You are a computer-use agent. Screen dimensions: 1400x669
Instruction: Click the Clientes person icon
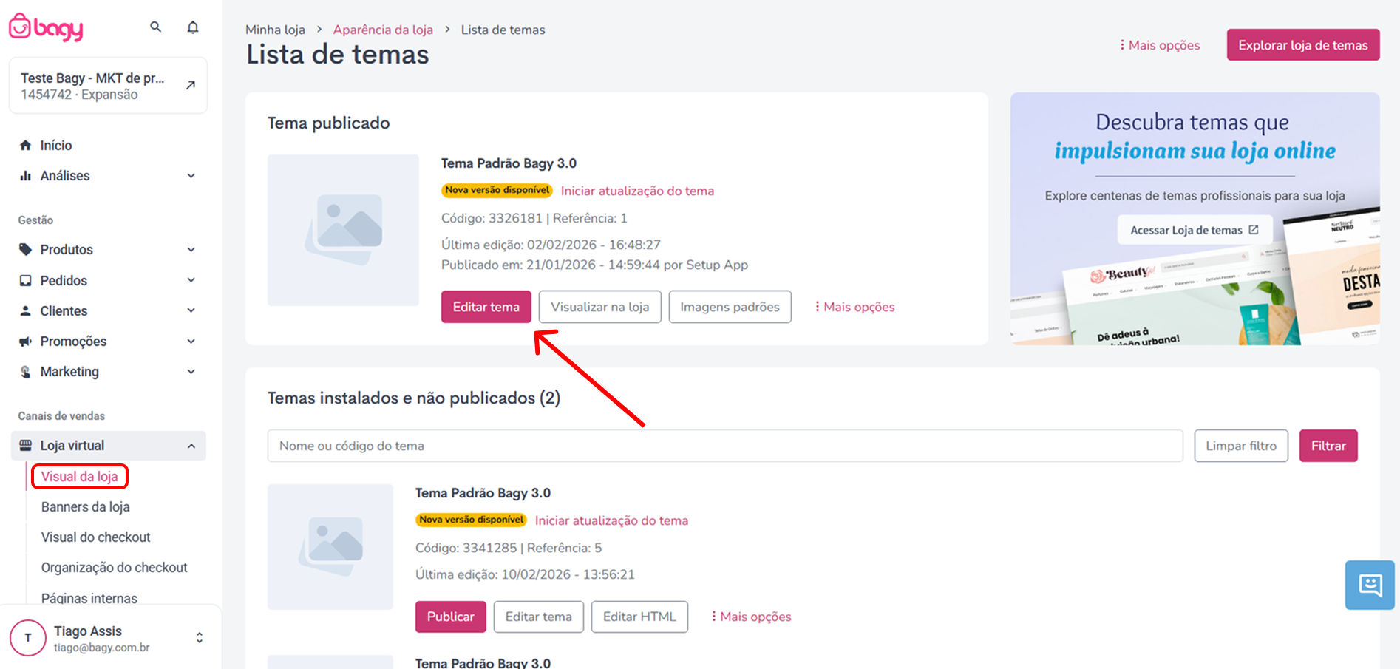[x=26, y=310]
